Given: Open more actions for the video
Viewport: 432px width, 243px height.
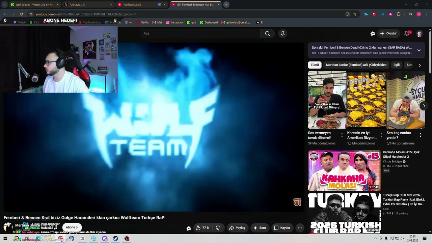Looking at the screenshot, I should tap(299, 228).
